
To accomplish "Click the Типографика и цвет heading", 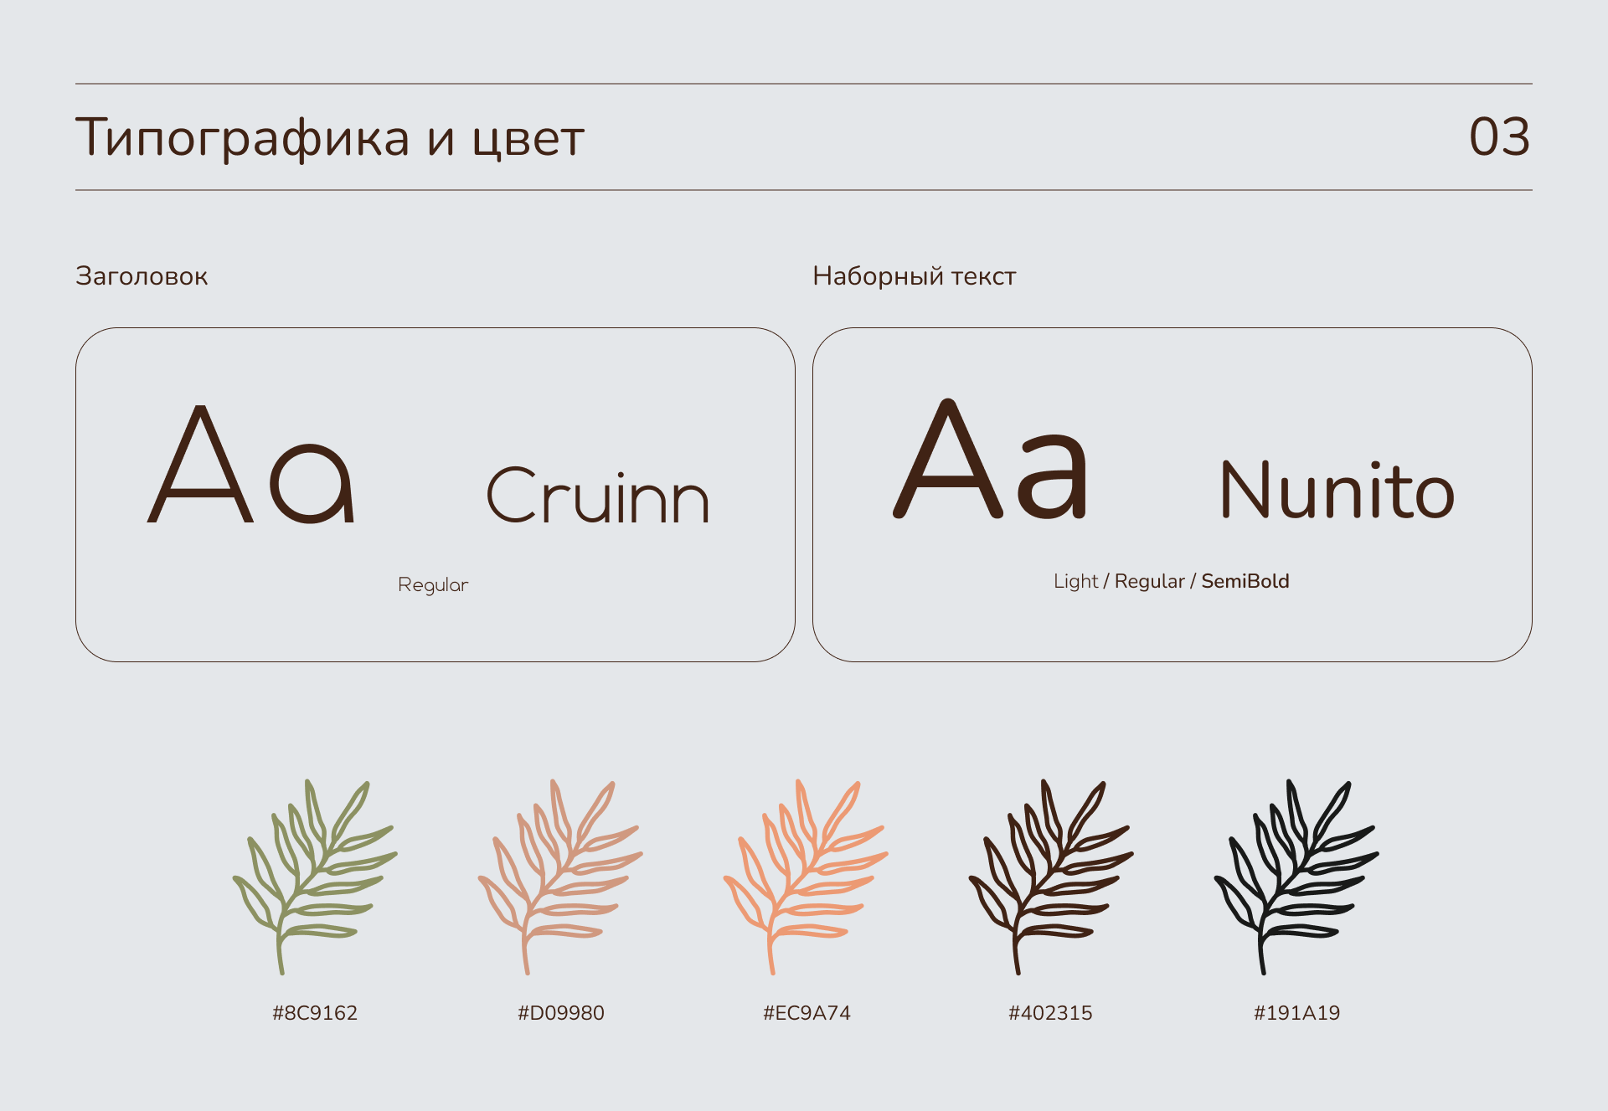I will (330, 137).
